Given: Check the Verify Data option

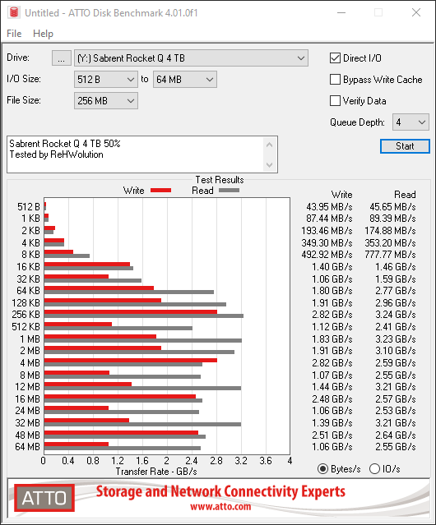Looking at the screenshot, I should coord(335,101).
